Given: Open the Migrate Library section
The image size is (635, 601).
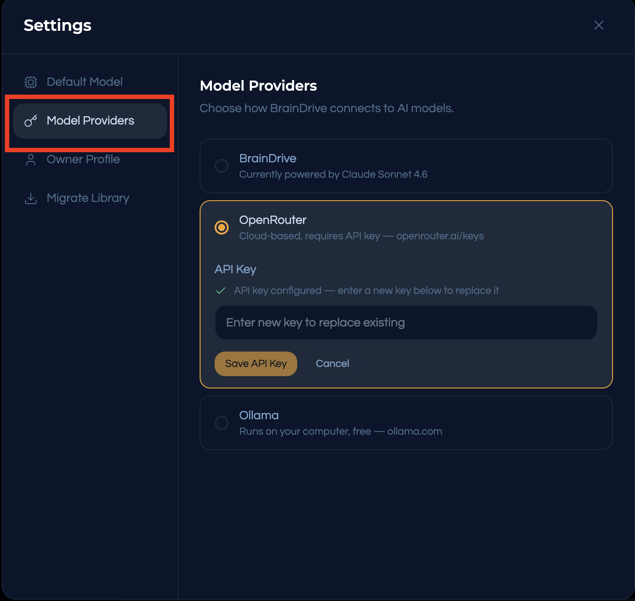Looking at the screenshot, I should coord(88,198).
